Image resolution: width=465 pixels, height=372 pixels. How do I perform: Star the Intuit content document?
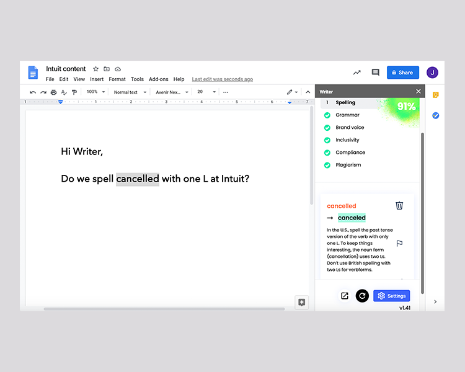[95, 69]
